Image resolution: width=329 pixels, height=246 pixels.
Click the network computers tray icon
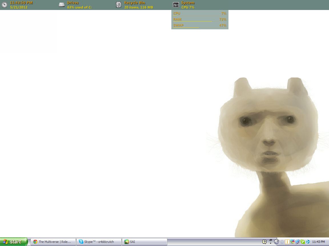(297, 242)
